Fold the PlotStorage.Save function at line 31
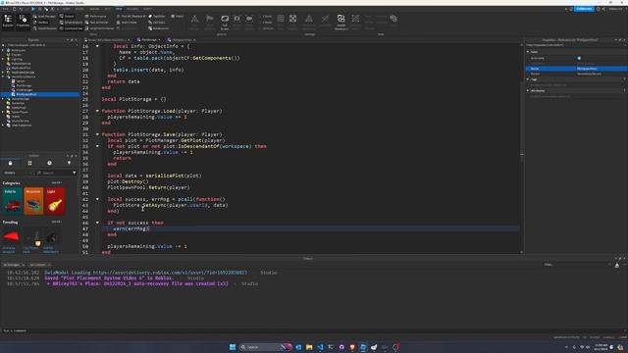Viewport: 628px width, 353px height. (97, 134)
